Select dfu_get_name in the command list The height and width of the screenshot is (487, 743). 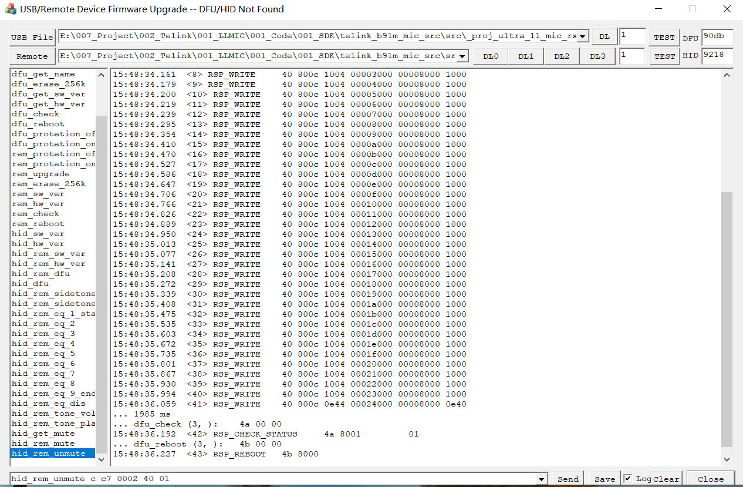coord(43,74)
